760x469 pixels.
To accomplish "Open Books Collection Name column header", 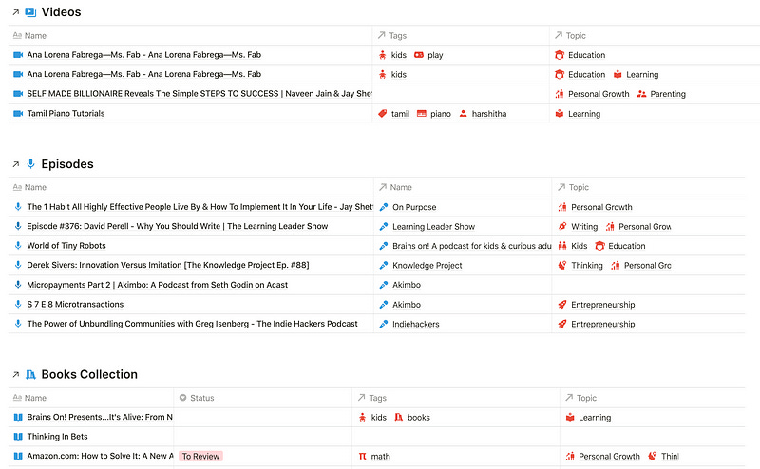I will pos(90,398).
